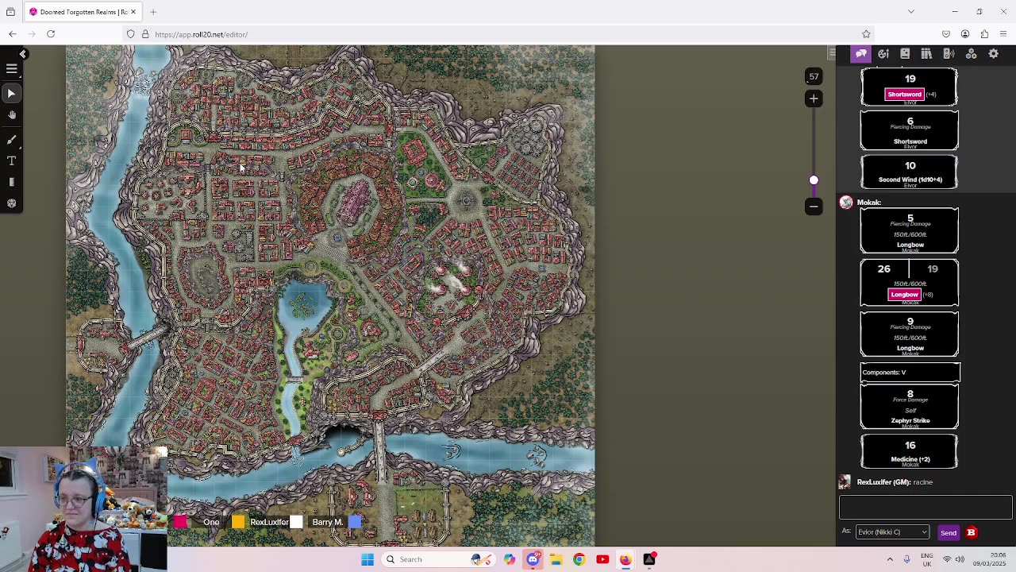Click the pink Shortsword roll button
Screen dimensions: 1016x572
click(904, 95)
